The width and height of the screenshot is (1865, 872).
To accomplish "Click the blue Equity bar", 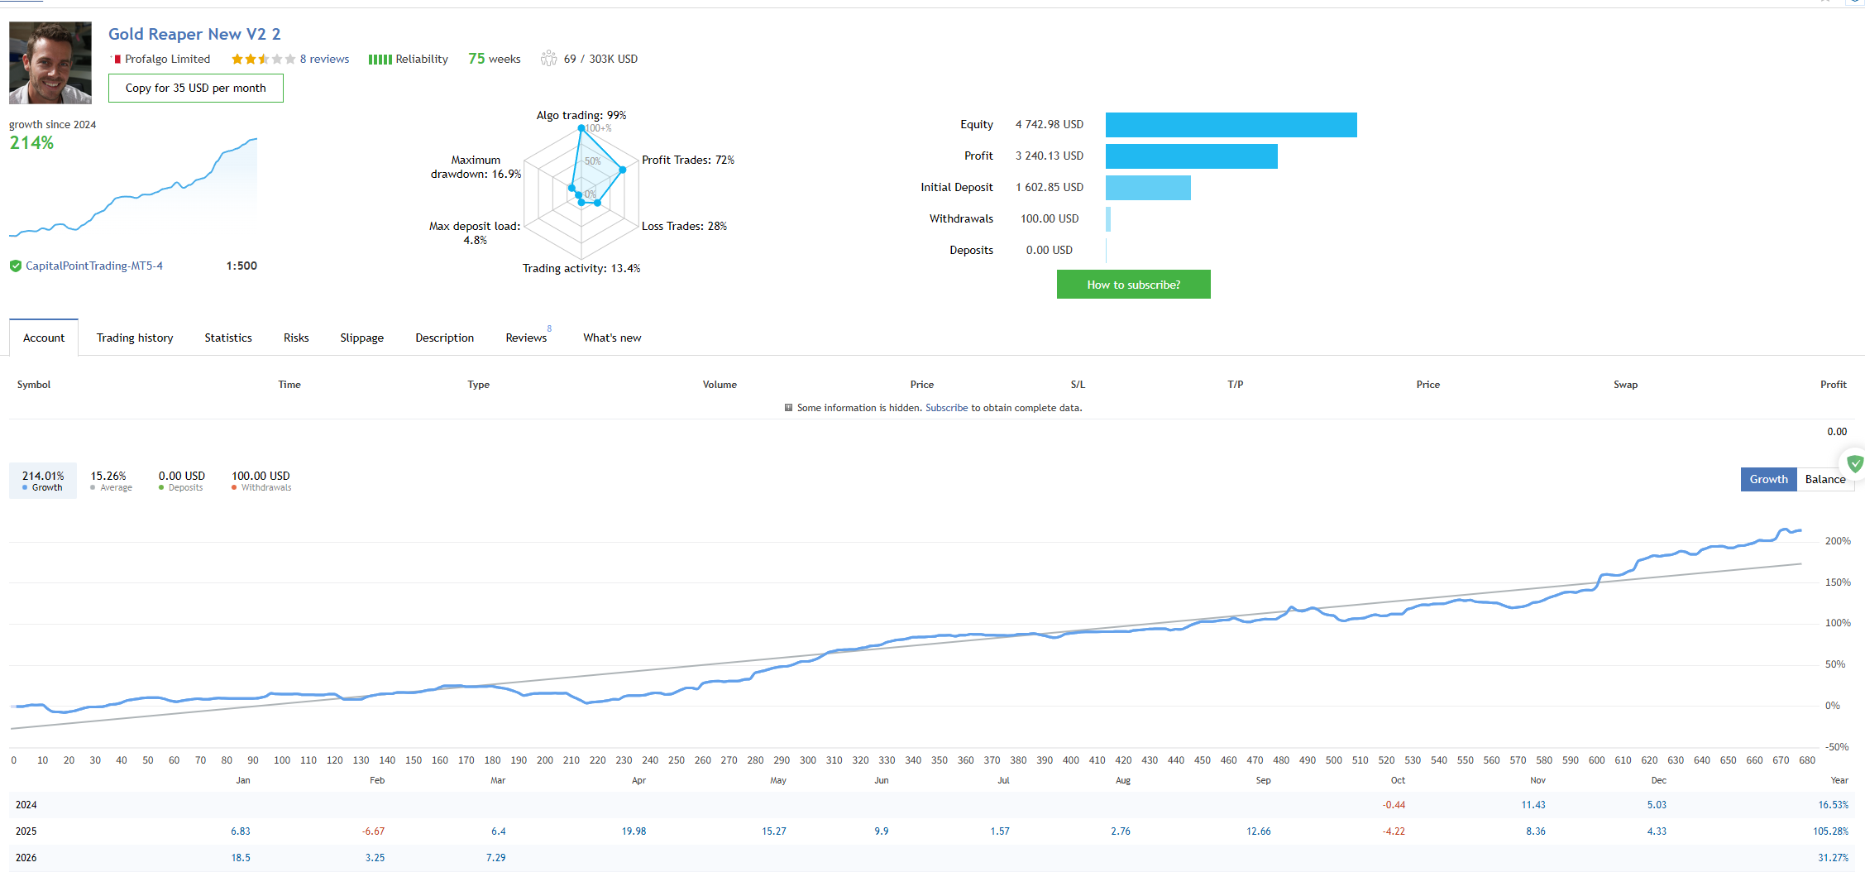I will [1231, 125].
